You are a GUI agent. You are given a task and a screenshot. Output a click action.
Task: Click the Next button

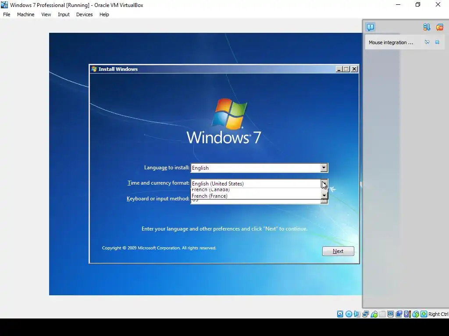[x=338, y=251]
